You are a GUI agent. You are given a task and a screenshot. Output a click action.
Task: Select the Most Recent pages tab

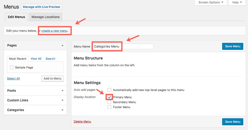pyautogui.click(x=18, y=59)
